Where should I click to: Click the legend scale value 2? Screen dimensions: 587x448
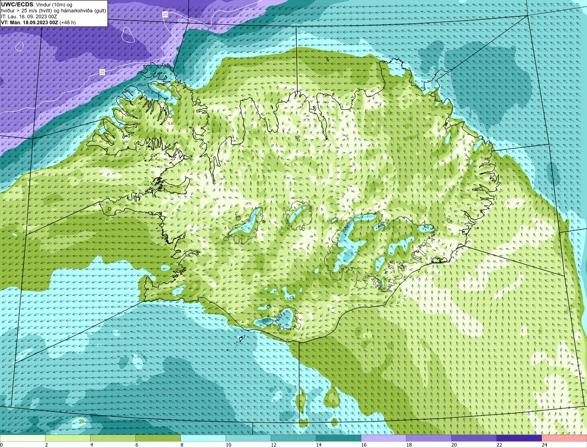pos(46,445)
